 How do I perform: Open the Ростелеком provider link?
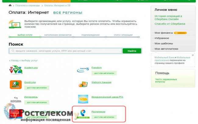(x=98, y=112)
